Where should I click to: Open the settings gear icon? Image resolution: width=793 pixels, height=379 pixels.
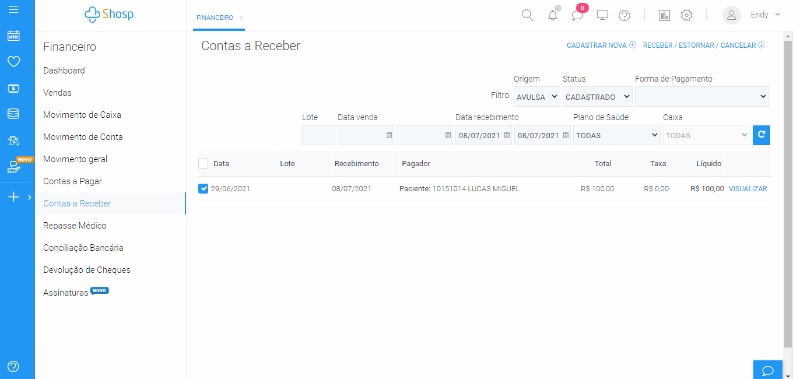[x=687, y=16]
